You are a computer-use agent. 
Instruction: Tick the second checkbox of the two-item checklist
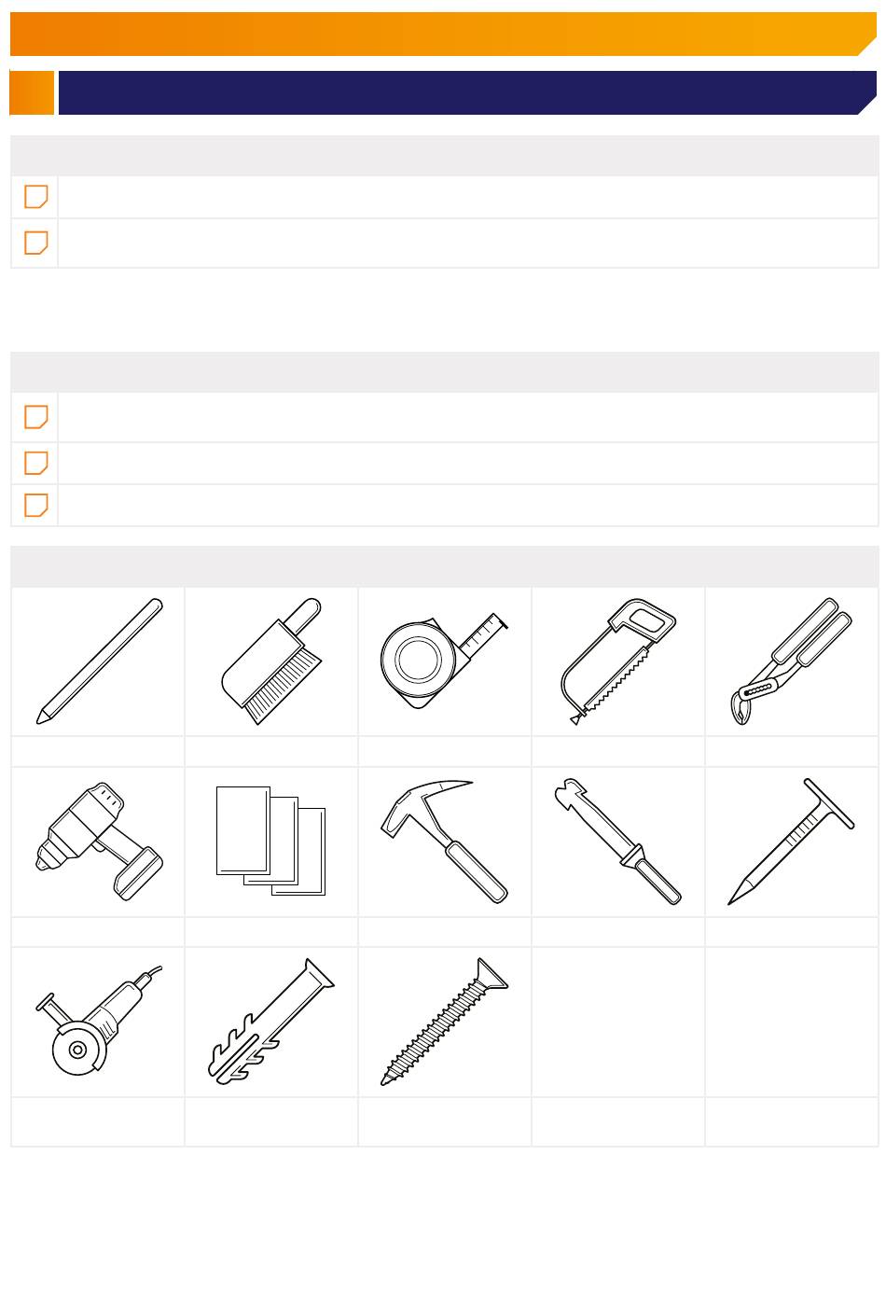click(35, 243)
